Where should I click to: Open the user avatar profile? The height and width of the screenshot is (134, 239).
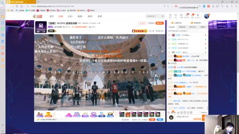point(206,16)
